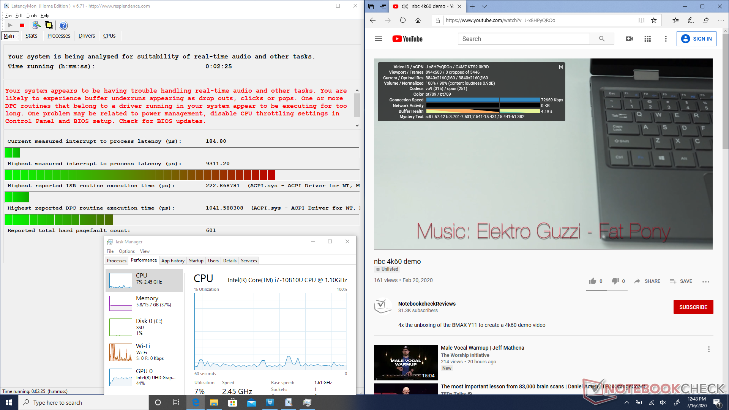Click the YouTube logo

407,39
